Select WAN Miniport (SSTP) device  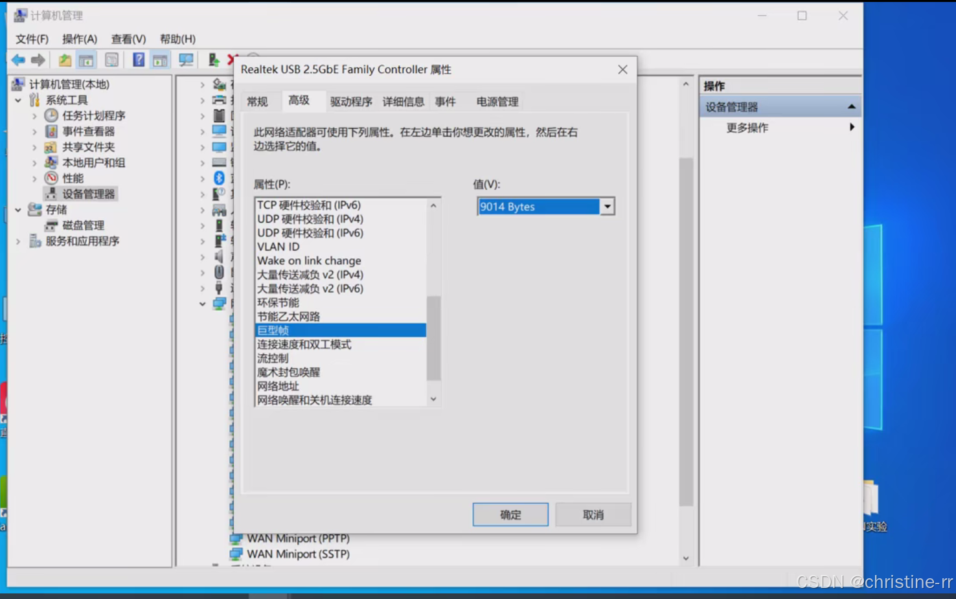tap(298, 554)
